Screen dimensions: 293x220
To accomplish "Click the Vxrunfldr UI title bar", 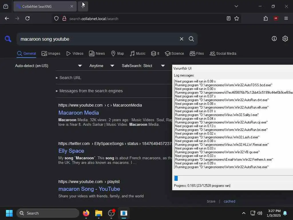I will pos(232,68).
